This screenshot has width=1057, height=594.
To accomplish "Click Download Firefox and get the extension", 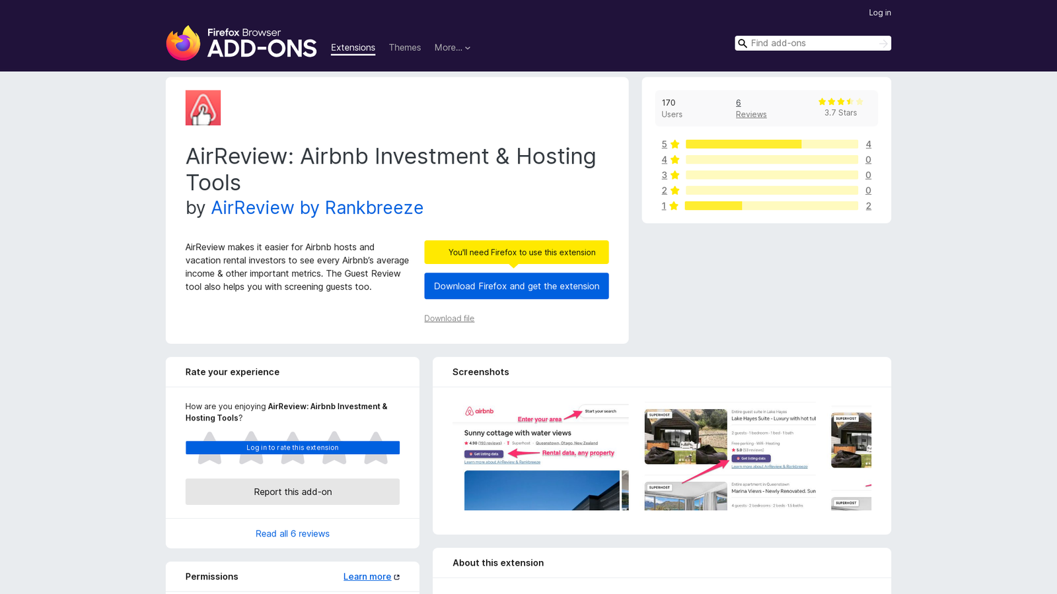I will pyautogui.click(x=517, y=286).
